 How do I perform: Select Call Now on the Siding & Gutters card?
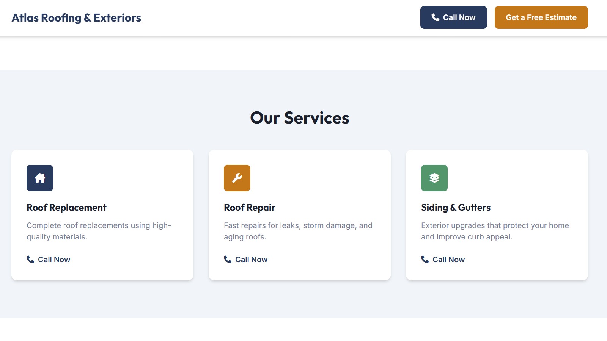point(448,260)
